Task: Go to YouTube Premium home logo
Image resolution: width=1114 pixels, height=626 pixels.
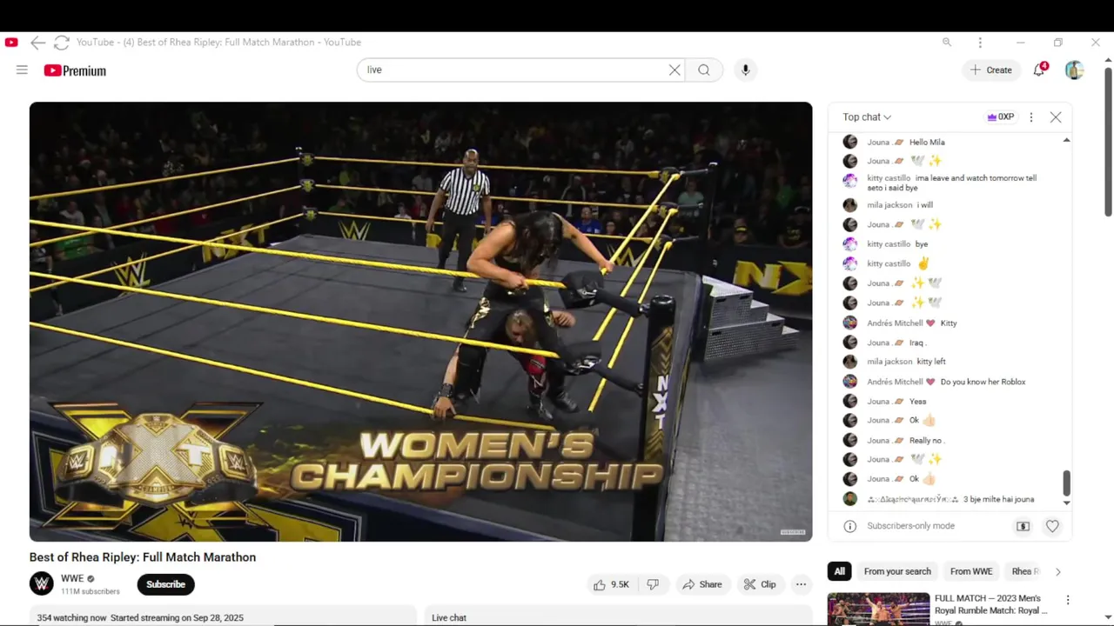Action: click(x=75, y=70)
